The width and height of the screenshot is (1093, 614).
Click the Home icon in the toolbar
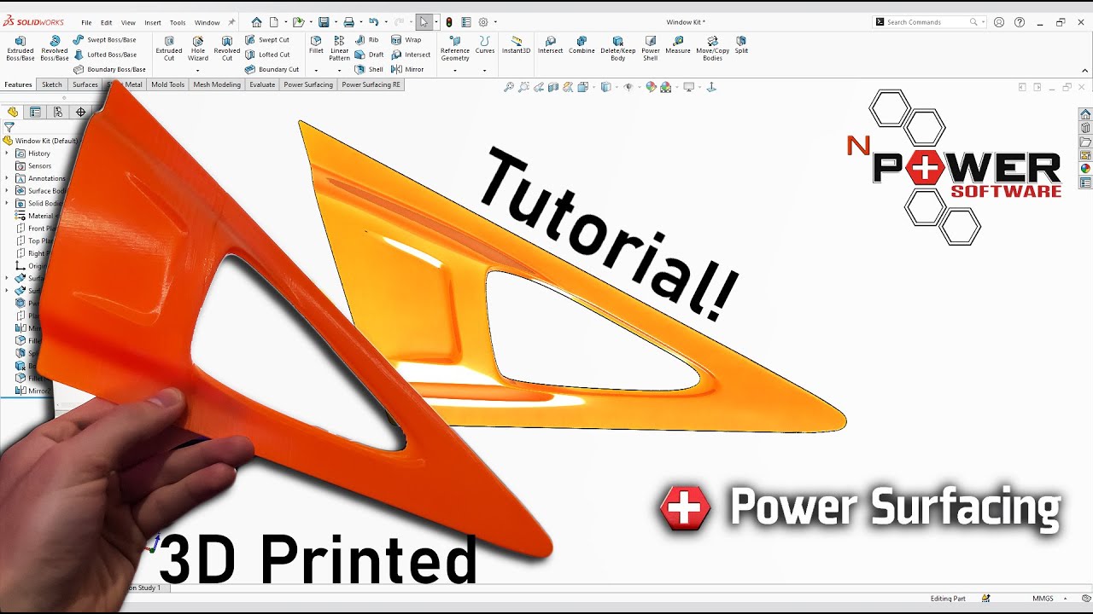pos(257,22)
